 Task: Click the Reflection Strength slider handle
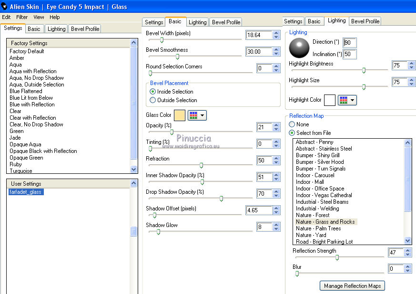click(x=337, y=257)
